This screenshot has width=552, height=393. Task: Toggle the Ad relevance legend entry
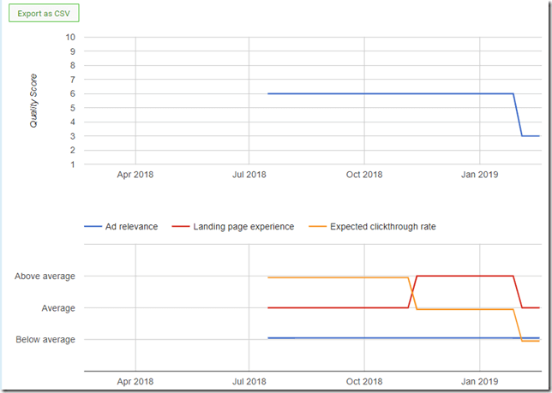pos(131,227)
